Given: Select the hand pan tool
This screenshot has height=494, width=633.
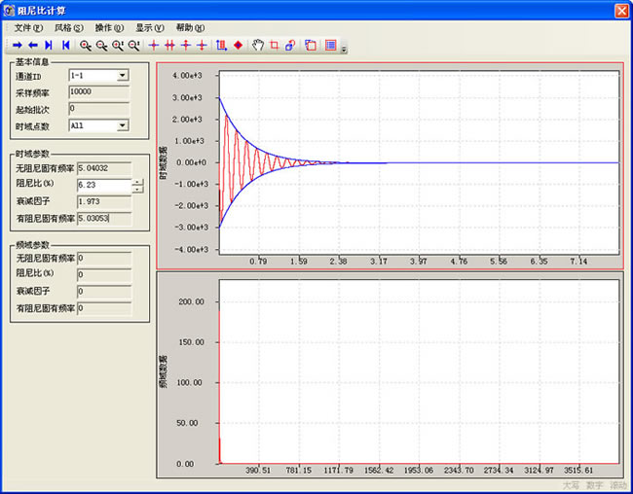Looking at the screenshot, I should click(x=258, y=45).
